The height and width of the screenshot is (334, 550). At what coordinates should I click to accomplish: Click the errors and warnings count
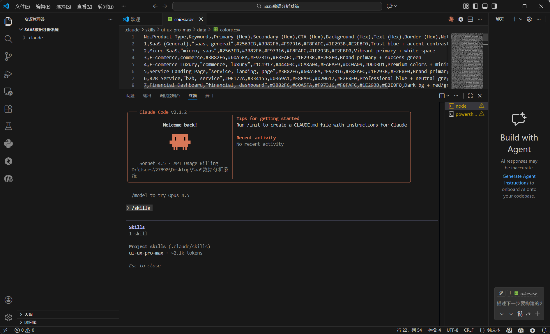[x=24, y=330]
